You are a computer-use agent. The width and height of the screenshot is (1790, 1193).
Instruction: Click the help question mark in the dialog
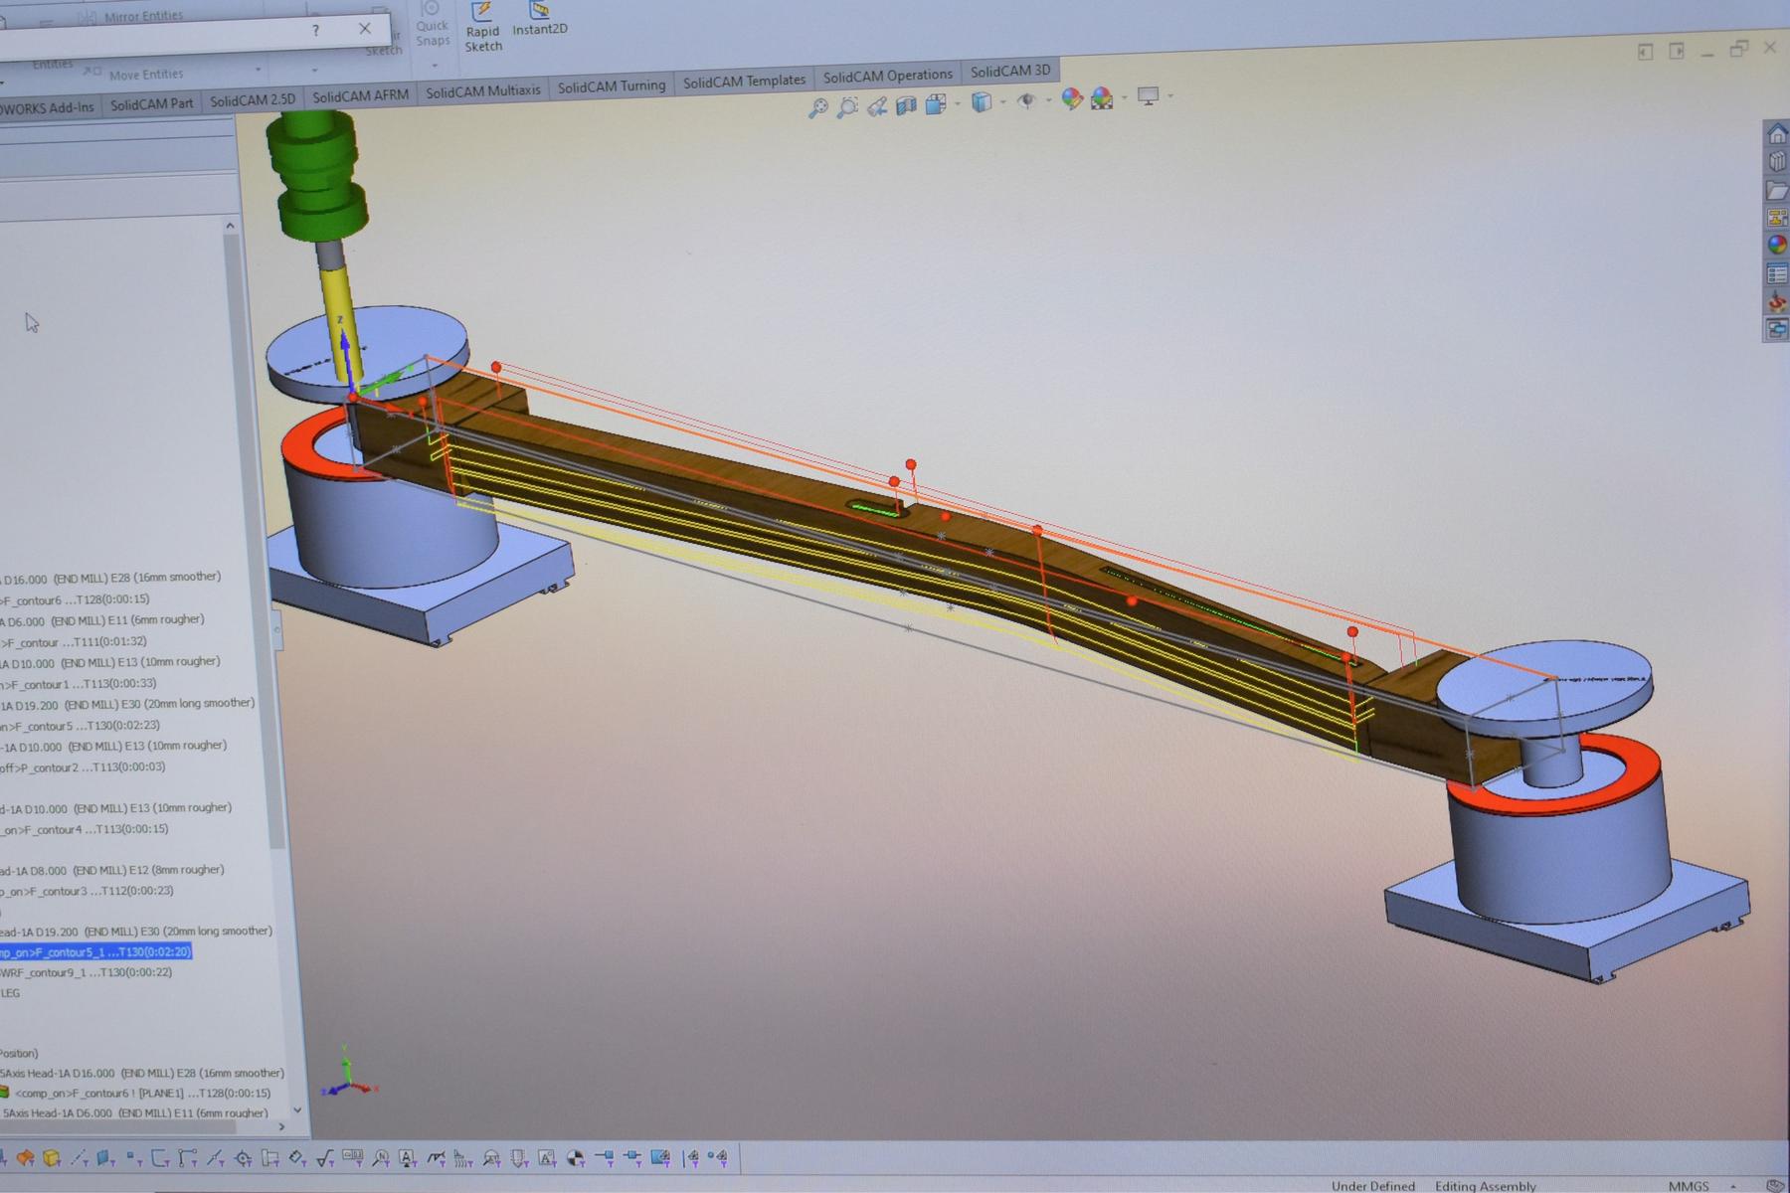pyautogui.click(x=315, y=31)
